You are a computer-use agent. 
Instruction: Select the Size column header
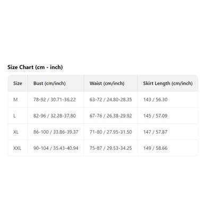point(18,83)
